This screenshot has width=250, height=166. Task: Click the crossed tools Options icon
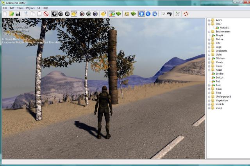click(177, 14)
